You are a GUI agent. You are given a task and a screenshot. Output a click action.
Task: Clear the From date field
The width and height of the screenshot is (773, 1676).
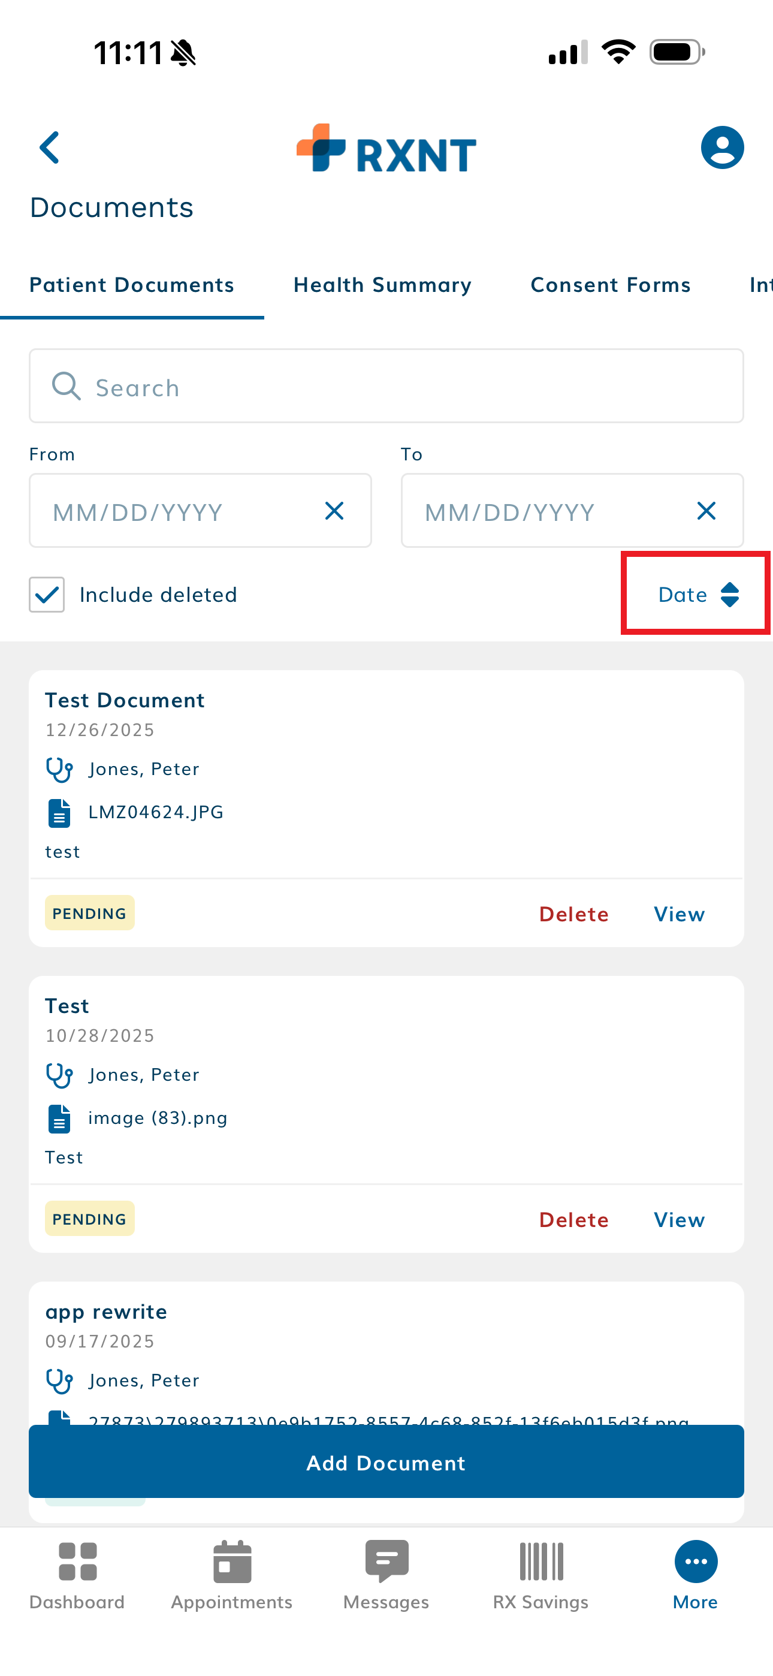point(334,511)
